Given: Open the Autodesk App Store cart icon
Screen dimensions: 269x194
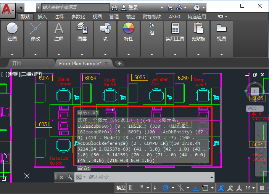Looking at the screenshot, I should [x=170, y=8].
